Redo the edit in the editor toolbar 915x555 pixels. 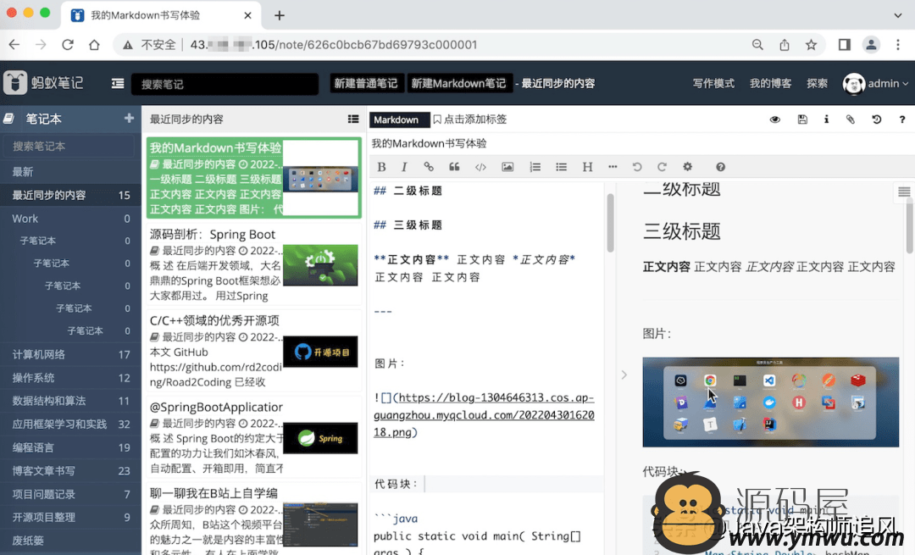[662, 167]
